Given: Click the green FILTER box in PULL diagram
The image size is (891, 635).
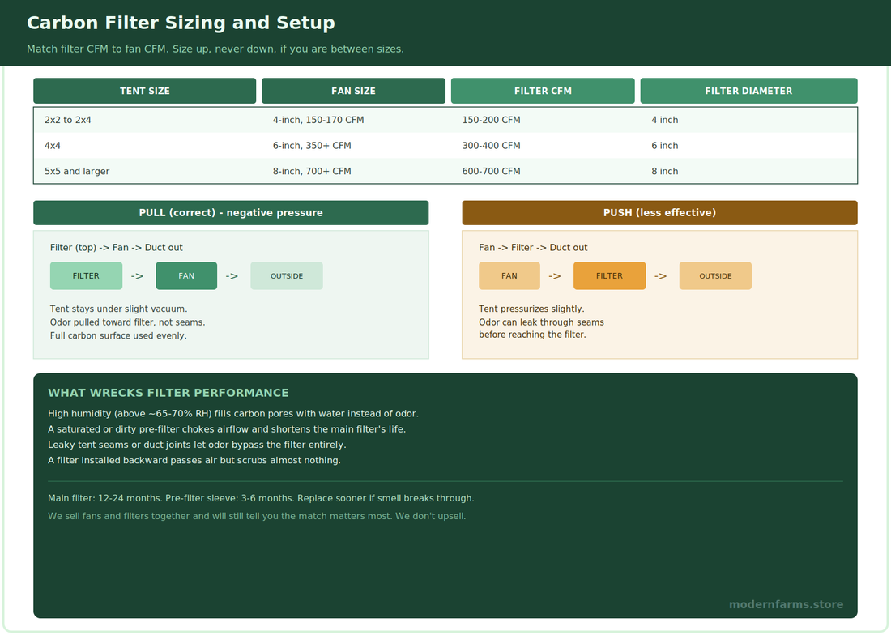Looking at the screenshot, I should pos(86,275).
